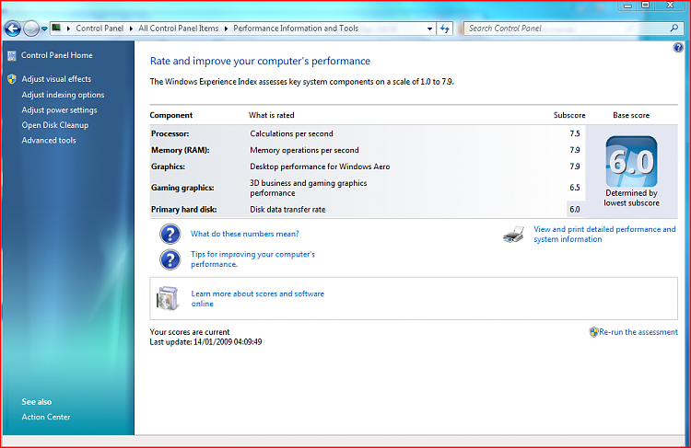The width and height of the screenshot is (691, 448).
Task: Open Control Panel Home link
Action: [57, 55]
